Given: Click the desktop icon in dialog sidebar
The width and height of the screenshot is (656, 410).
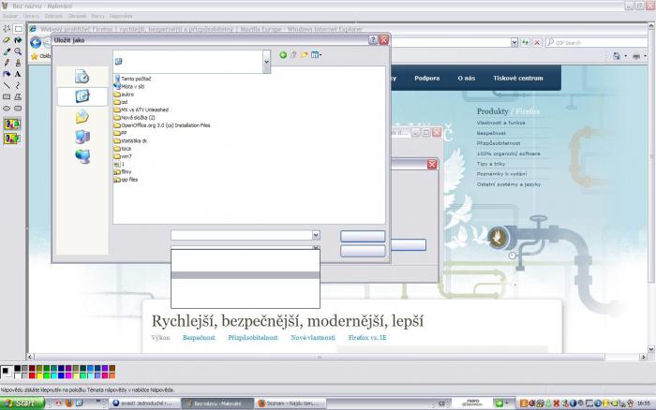Looking at the screenshot, I should pyautogui.click(x=82, y=96).
